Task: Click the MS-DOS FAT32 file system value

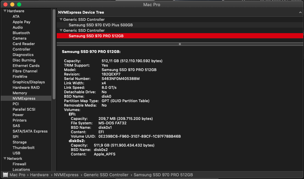Action: [x=113, y=123]
